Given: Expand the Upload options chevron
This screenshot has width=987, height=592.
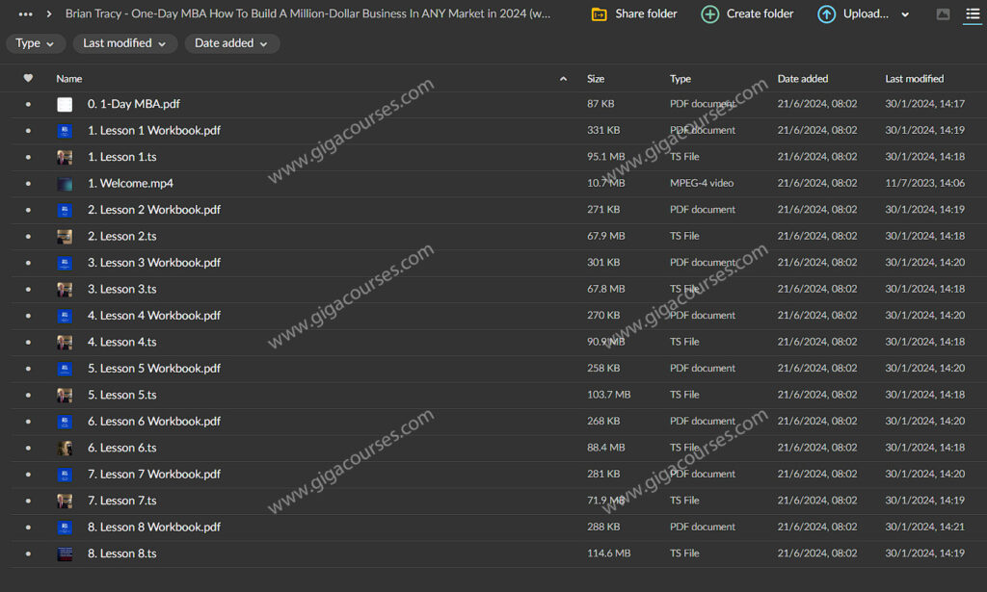Looking at the screenshot, I should (904, 14).
